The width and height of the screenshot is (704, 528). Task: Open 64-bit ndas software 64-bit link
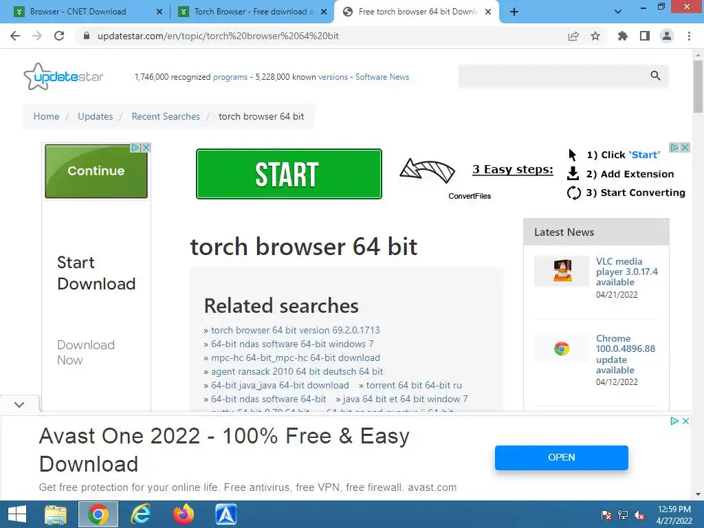(269, 399)
